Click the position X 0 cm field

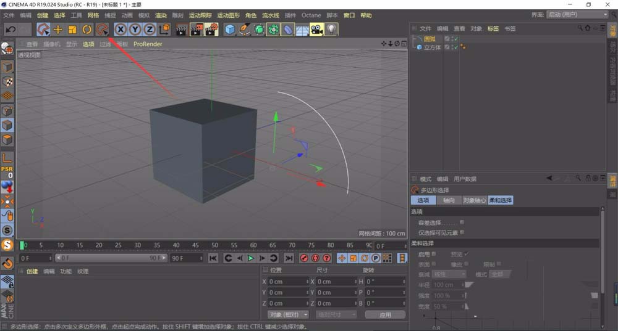(x=289, y=282)
